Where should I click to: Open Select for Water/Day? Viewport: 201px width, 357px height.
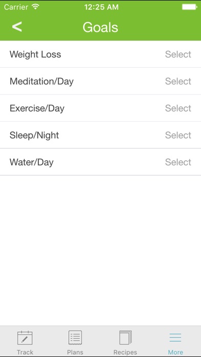(x=178, y=162)
